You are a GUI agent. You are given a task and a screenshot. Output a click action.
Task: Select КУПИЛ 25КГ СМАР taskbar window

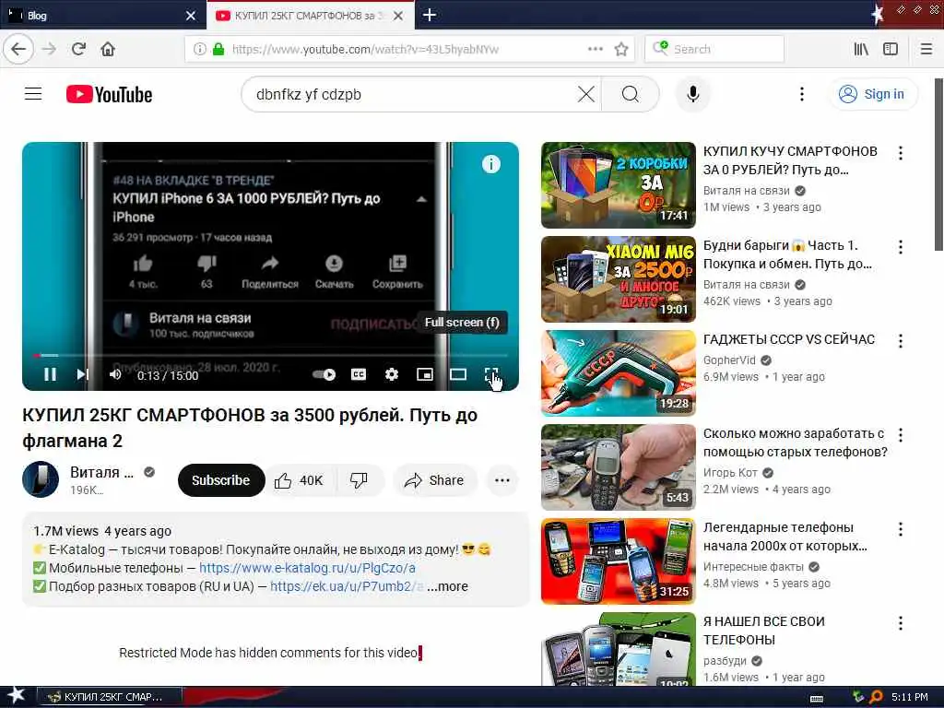(x=110, y=697)
